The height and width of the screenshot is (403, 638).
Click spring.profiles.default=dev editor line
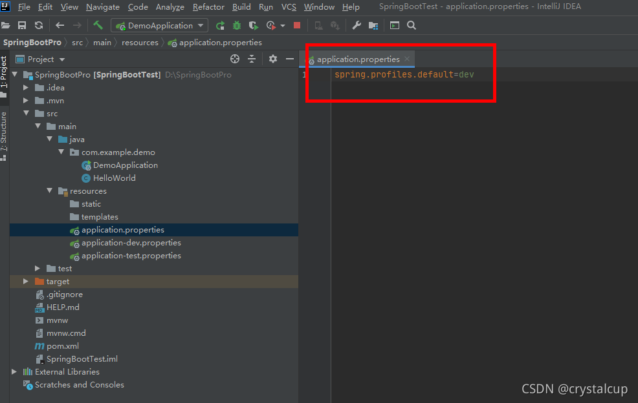click(404, 74)
